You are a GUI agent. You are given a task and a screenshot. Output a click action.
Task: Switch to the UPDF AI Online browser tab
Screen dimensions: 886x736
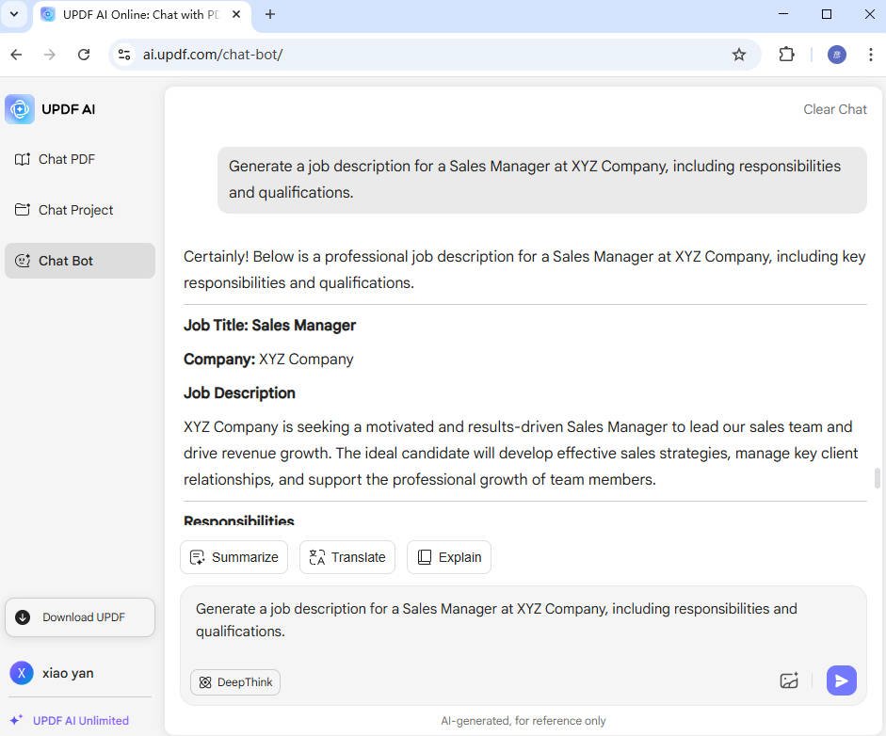[x=132, y=14]
